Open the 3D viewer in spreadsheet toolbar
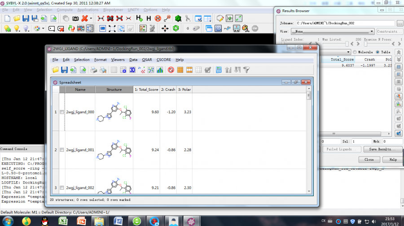 (132, 70)
